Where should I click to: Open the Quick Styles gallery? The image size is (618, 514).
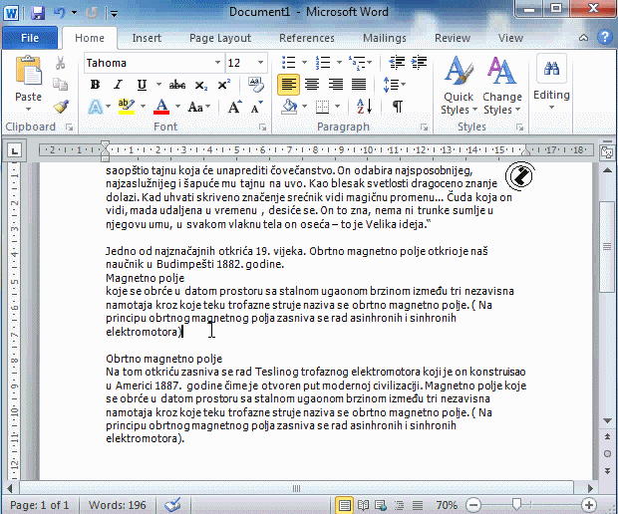tap(459, 88)
